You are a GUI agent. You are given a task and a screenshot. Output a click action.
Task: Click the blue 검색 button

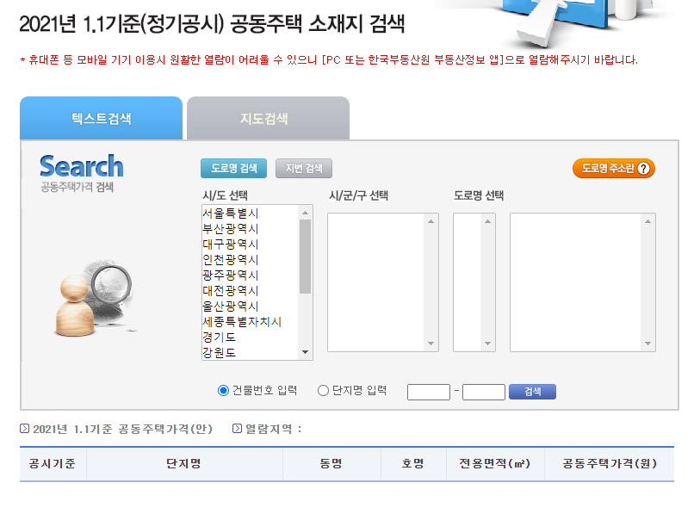pyautogui.click(x=533, y=392)
